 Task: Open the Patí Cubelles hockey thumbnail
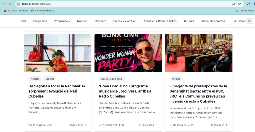point(58,53)
